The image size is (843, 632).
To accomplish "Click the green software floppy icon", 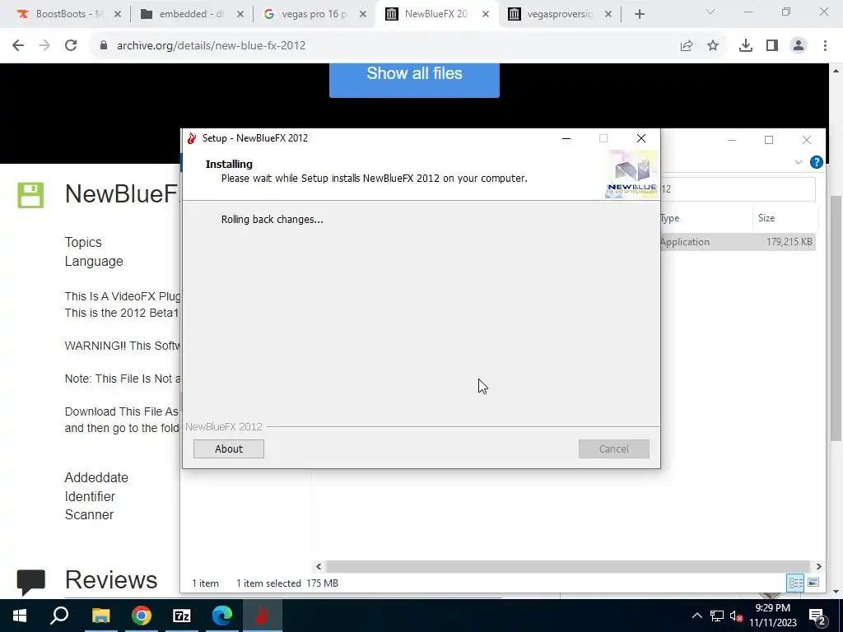I will click(x=30, y=195).
